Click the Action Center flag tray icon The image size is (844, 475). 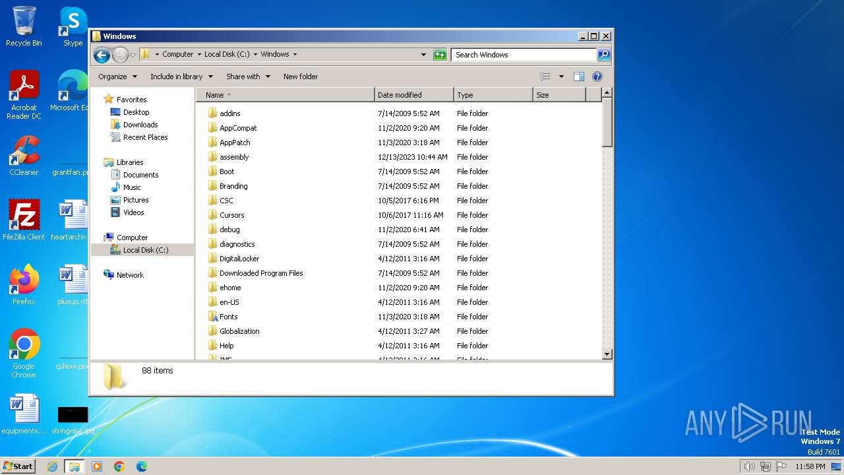[781, 466]
